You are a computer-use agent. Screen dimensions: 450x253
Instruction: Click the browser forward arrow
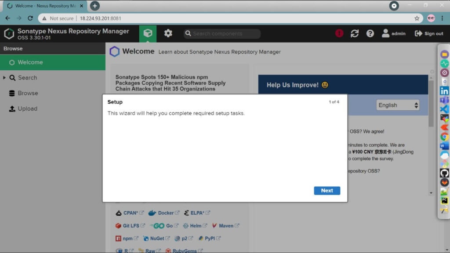19,18
